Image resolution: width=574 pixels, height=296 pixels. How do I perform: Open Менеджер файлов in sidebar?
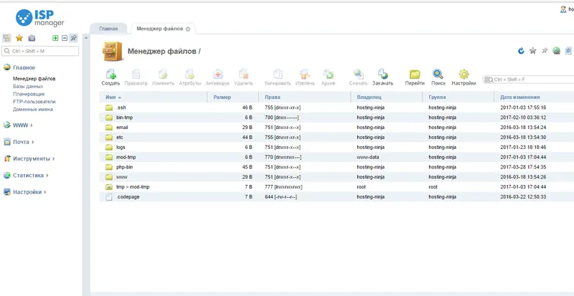pos(34,79)
